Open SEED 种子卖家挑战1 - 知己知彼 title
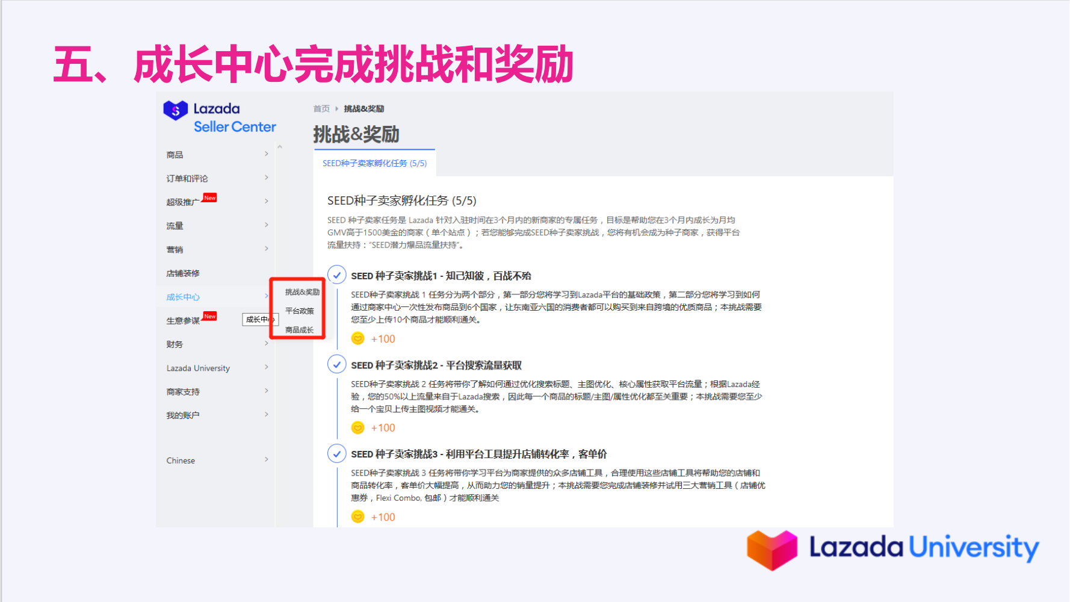The image size is (1070, 602). click(441, 276)
